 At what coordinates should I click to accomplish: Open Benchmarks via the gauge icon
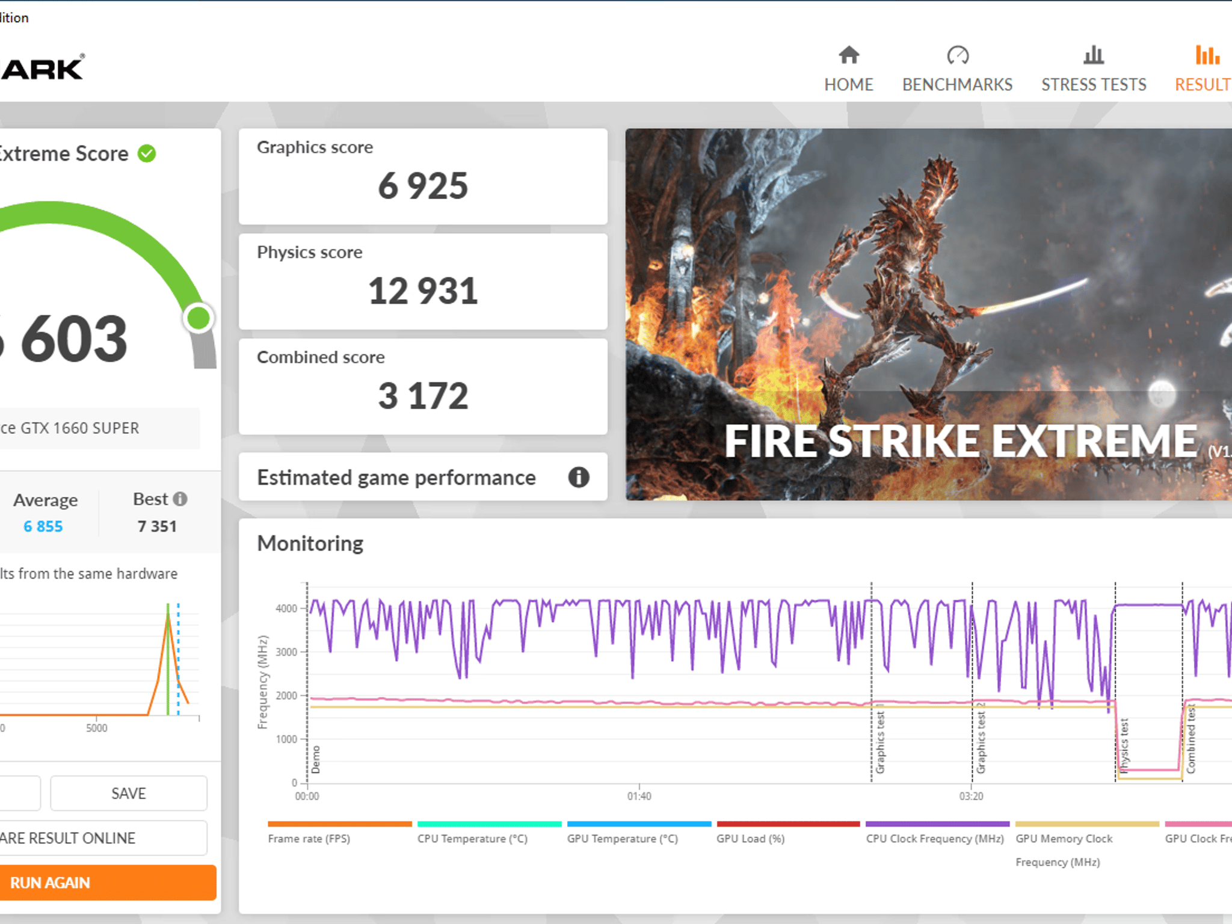(x=958, y=55)
